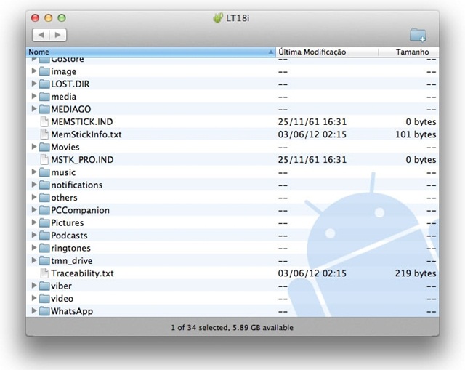465x370 pixels.
Task: Expand the Movies folder
Action: coord(34,147)
